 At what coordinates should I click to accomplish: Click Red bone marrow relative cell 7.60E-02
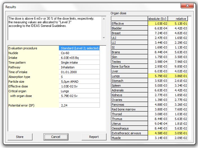[178, 109]
